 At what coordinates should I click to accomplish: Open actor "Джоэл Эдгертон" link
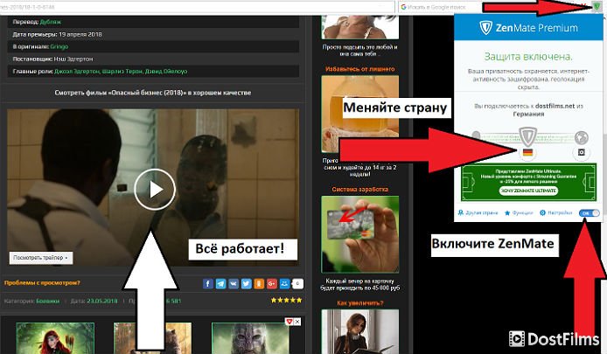pos(77,72)
